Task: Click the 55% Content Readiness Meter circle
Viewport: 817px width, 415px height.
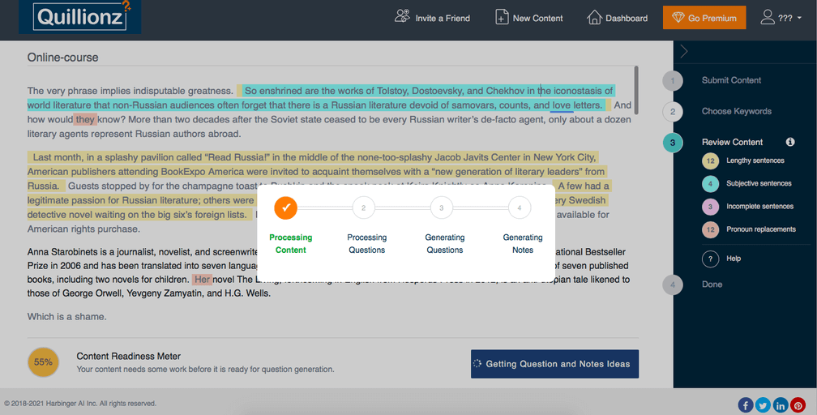Action: point(43,362)
